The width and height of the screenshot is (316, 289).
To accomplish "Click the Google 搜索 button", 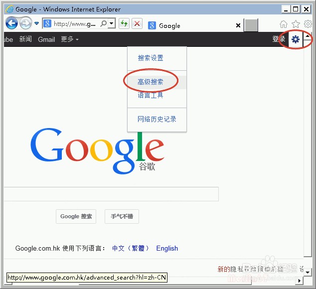I will [76, 216].
